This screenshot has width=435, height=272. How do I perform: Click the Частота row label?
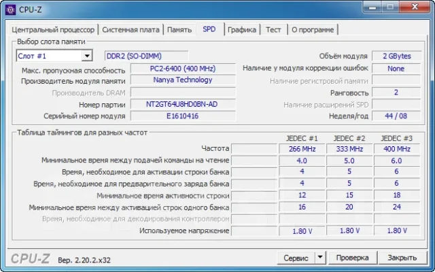click(x=215, y=149)
